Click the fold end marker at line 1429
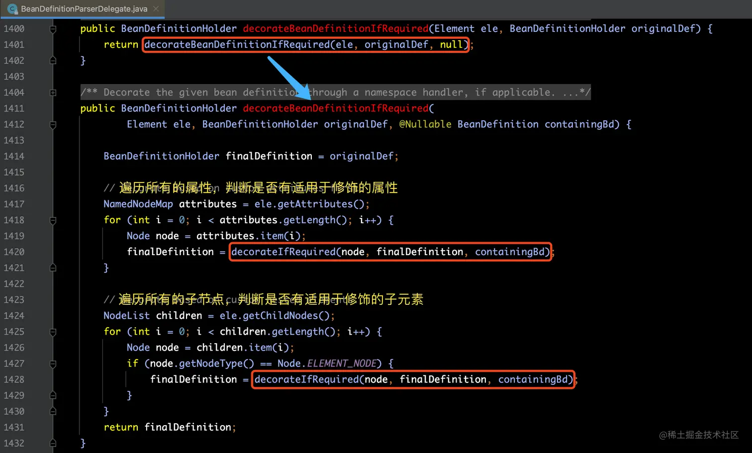The height and width of the screenshot is (453, 752). coord(53,395)
